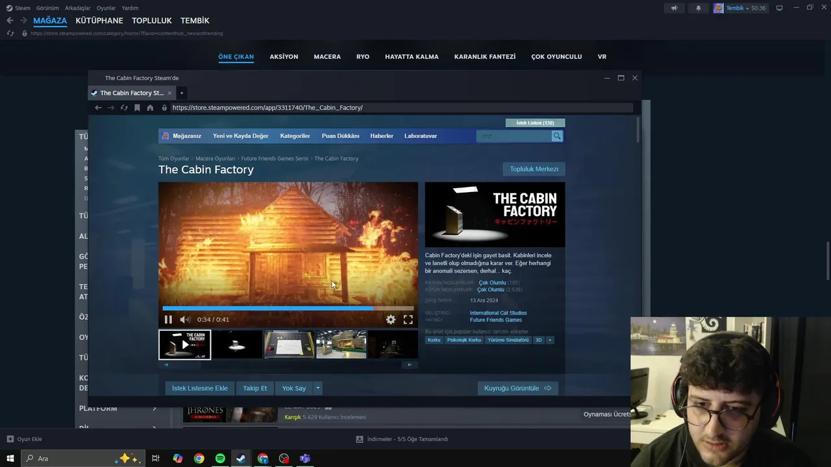This screenshot has width=831, height=467.
Task: Open Puan Dükkânı in store nav
Action: coord(340,136)
